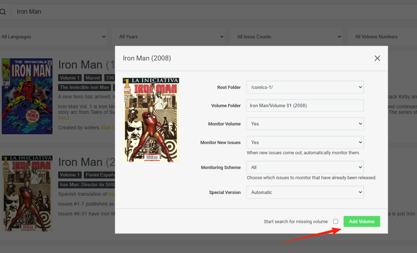Click the search magnifier icon
The width and height of the screenshot is (417, 253).
coord(3,12)
